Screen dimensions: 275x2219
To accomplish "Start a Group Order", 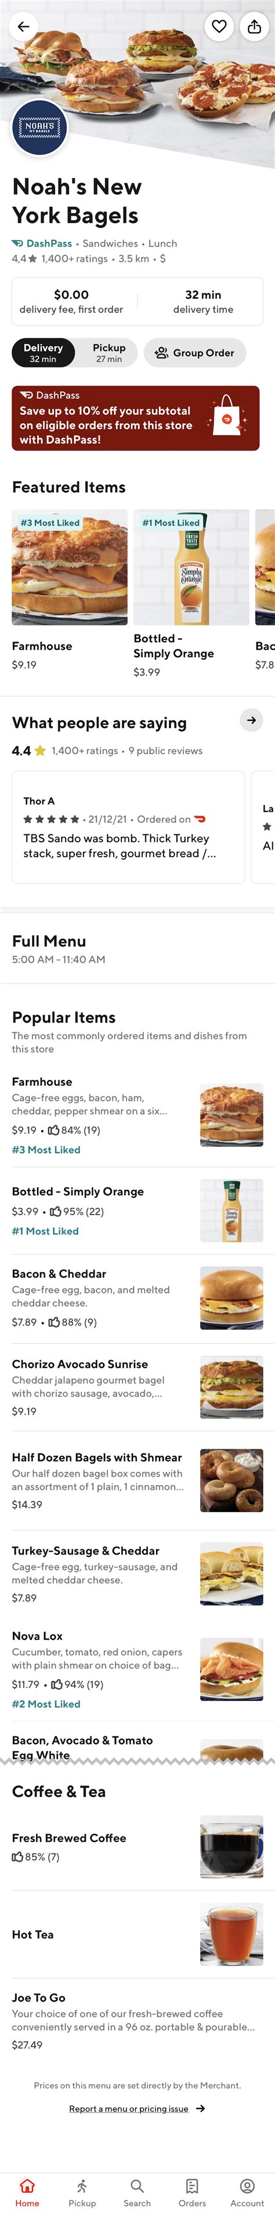I will point(195,352).
